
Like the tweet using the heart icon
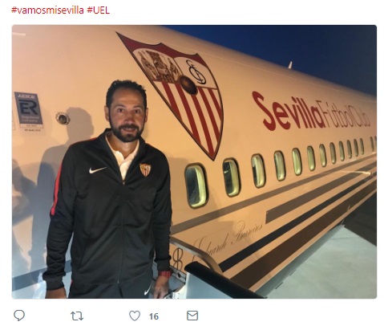point(135,316)
